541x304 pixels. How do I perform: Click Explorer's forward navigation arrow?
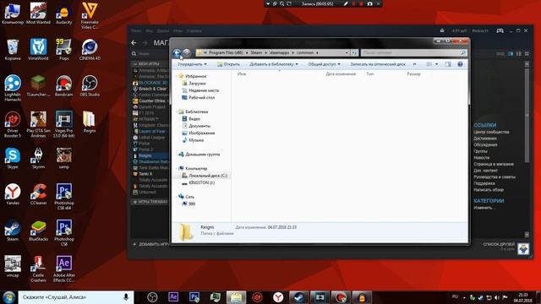[x=187, y=52]
